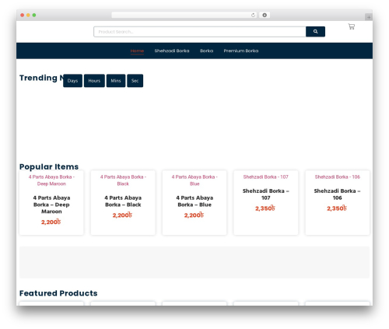Open the pink 4 Parts Abaya Borka - Blue link
The image size is (389, 329).
pyautogui.click(x=194, y=180)
